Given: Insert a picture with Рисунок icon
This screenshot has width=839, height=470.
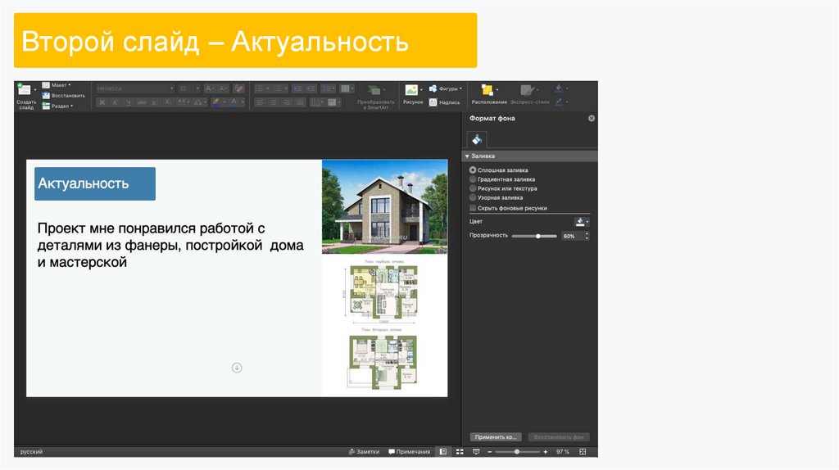Looking at the screenshot, I should 412,90.
